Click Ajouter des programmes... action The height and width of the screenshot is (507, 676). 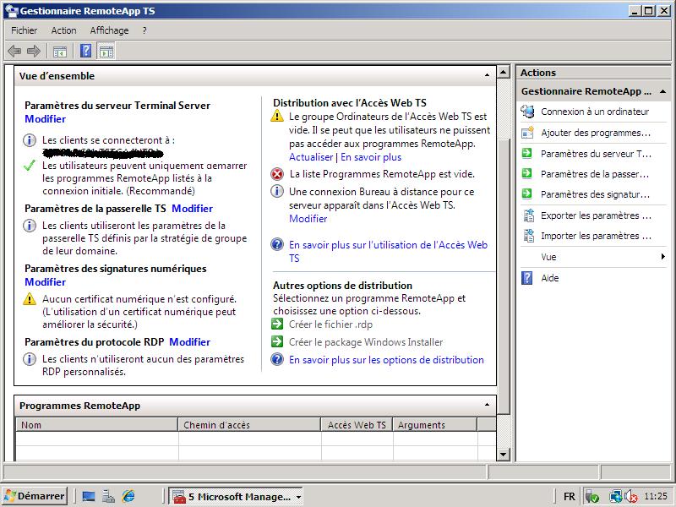(x=596, y=133)
